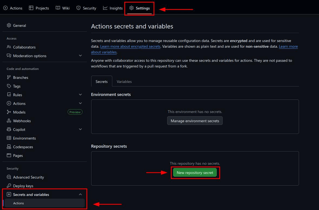Viewport: 319px width, 210px height.
Task: Click the Models icon in sidebar
Action: [9, 112]
